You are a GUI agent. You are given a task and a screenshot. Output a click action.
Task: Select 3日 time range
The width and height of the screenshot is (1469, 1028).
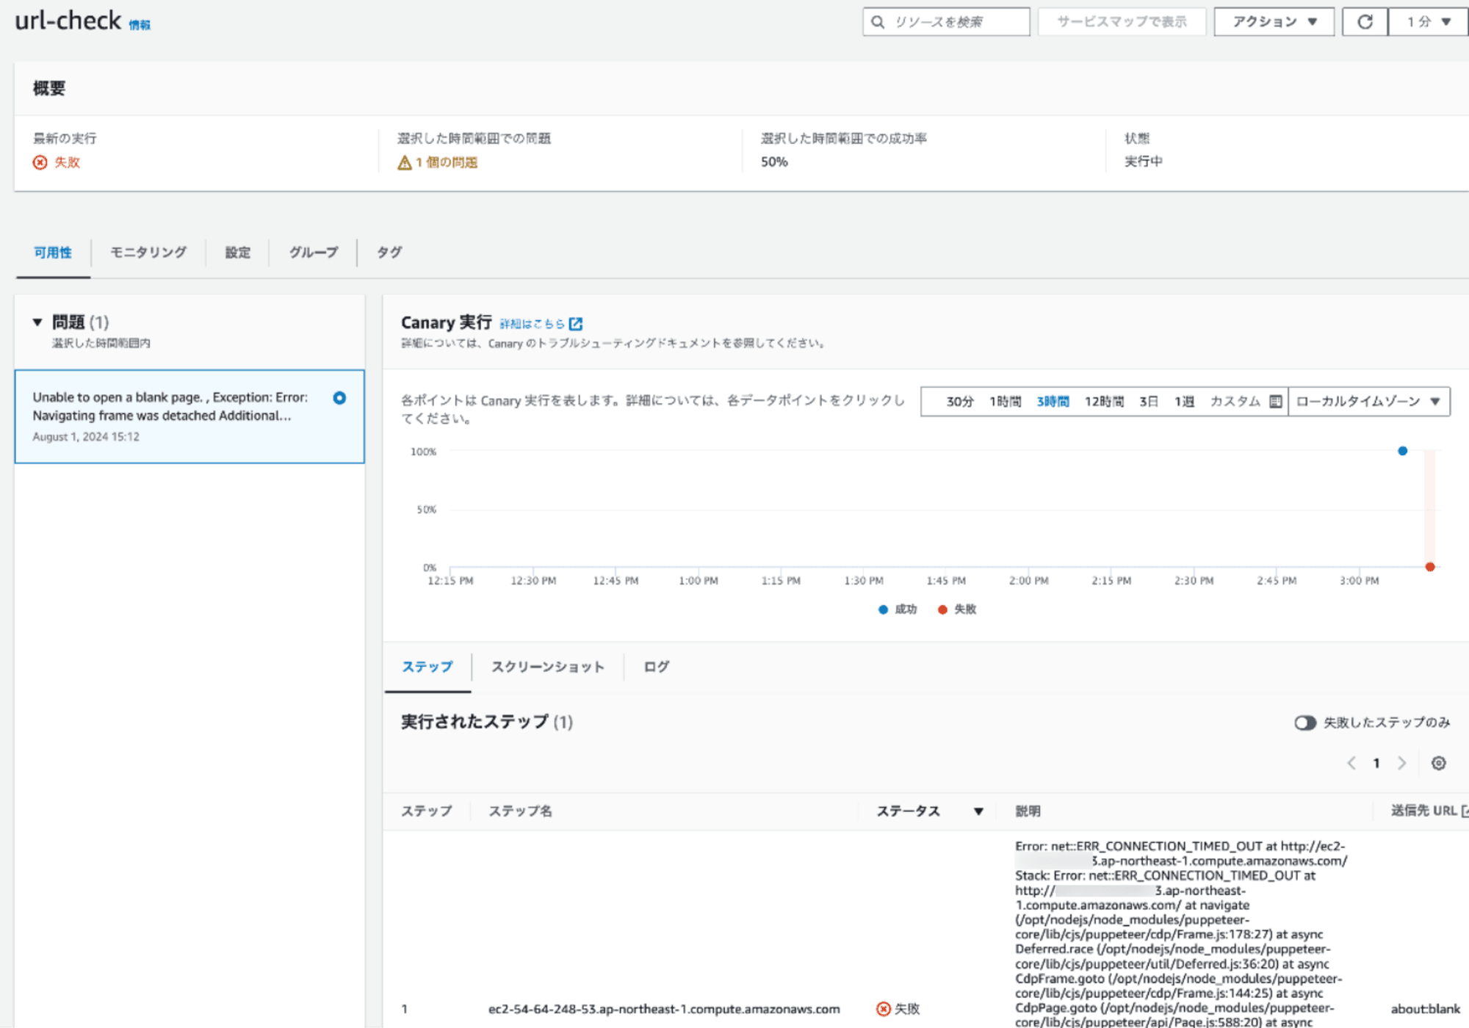(x=1149, y=402)
